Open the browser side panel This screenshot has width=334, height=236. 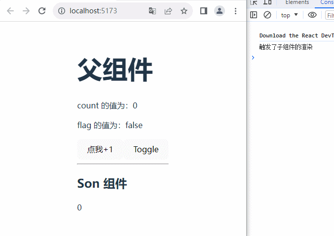tap(203, 11)
